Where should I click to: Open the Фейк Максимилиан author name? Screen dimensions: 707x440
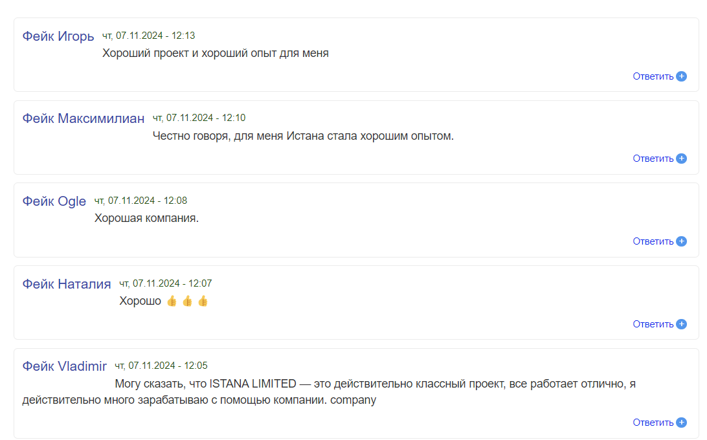pos(84,118)
